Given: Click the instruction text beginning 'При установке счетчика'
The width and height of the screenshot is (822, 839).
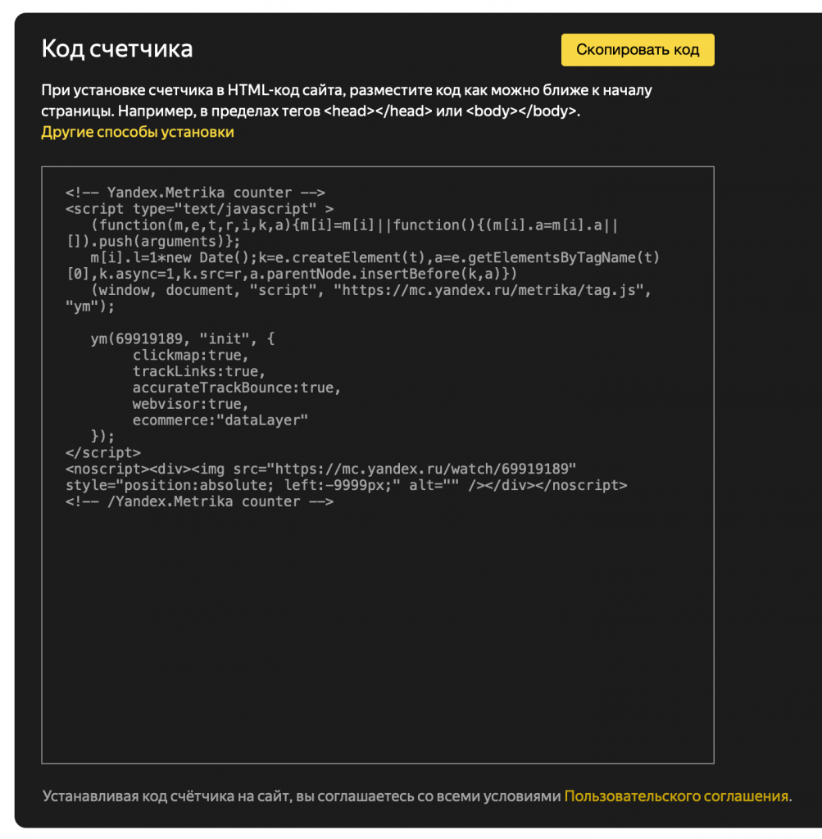Looking at the screenshot, I should (x=347, y=101).
